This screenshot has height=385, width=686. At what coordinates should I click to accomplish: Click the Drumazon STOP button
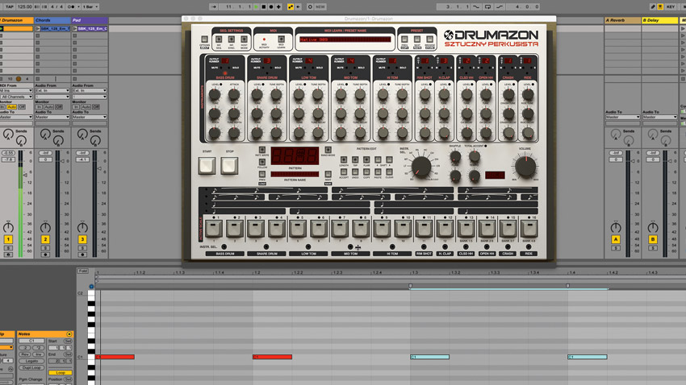[230, 166]
